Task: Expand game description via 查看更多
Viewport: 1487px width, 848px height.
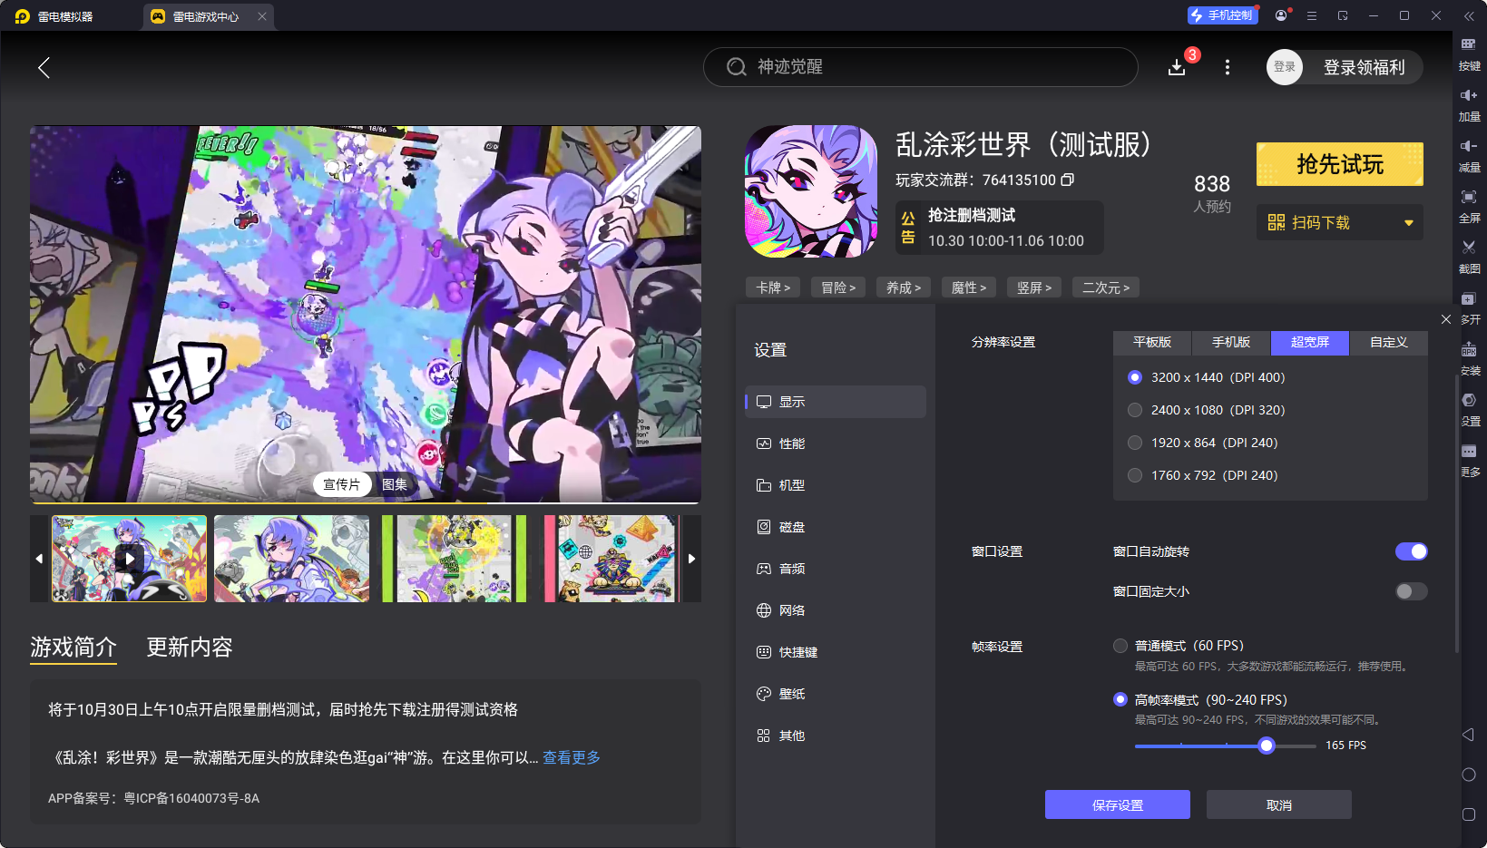Action: tap(571, 757)
